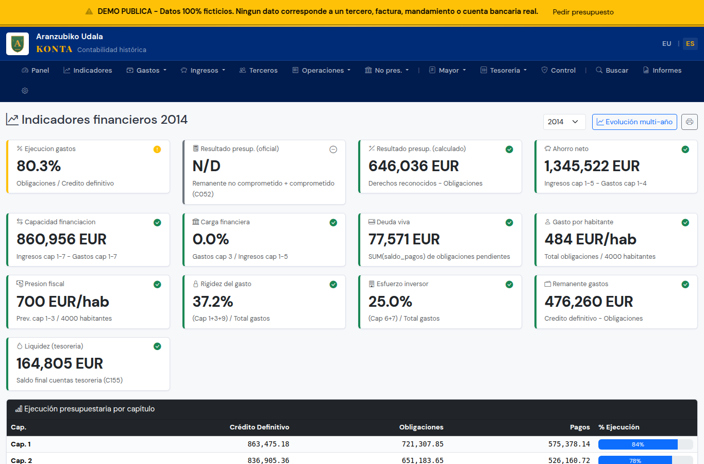704x464 pixels.
Task: Click the bar chart icon in Ejecución presupuestaria header
Action: 19,409
